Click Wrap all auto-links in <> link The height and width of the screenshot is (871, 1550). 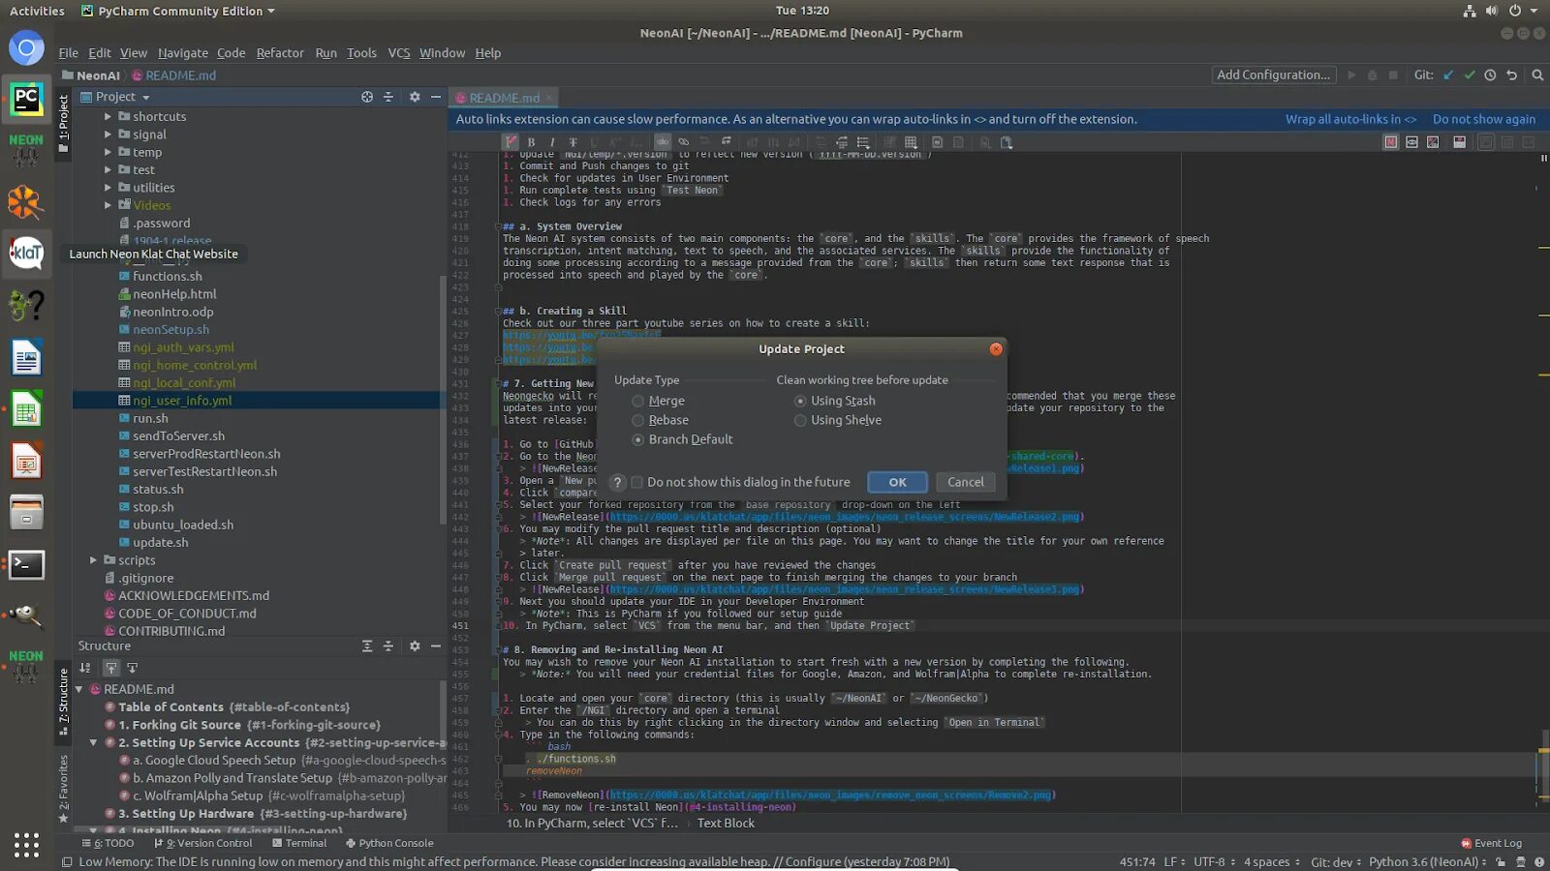click(1350, 119)
